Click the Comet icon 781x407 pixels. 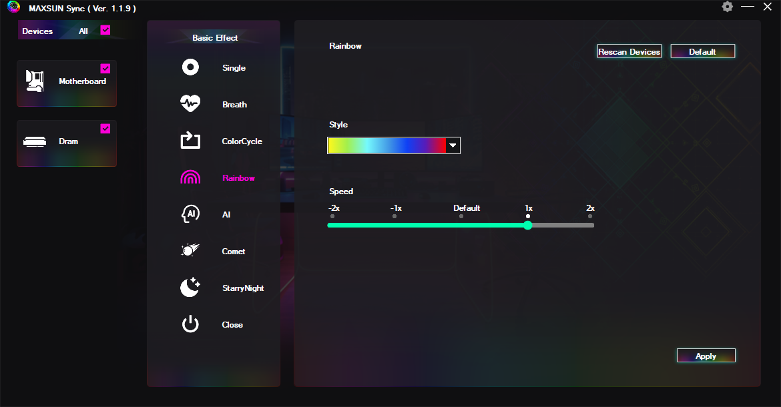point(190,250)
